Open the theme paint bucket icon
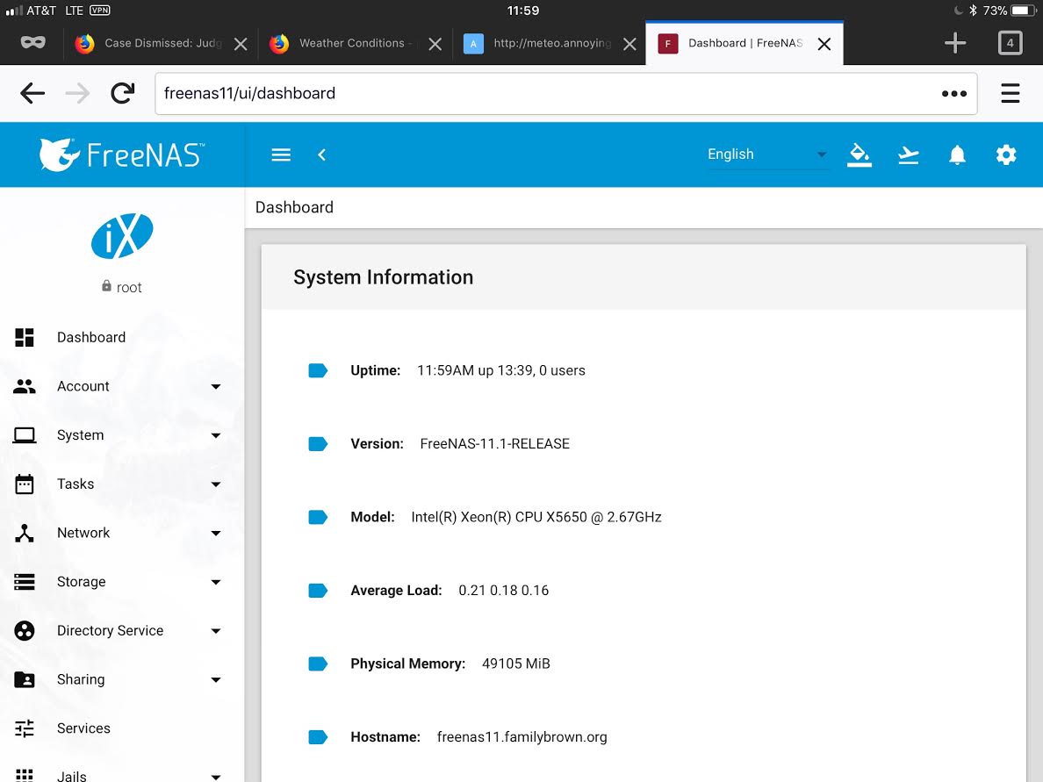The height and width of the screenshot is (782, 1043). pos(860,155)
